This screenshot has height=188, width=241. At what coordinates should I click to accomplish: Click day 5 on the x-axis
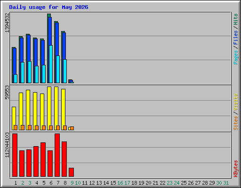pos(44,183)
